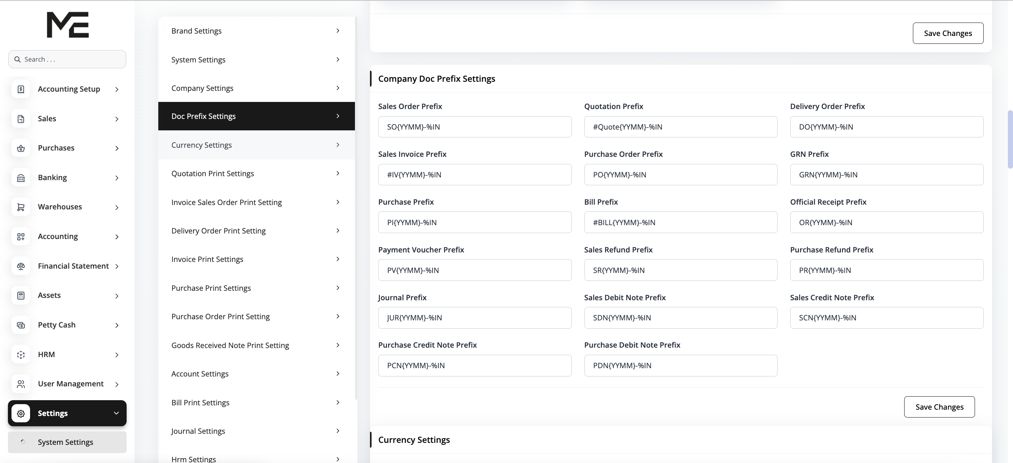Click the Purchases basket icon
Image resolution: width=1013 pixels, height=463 pixels.
coord(21,148)
